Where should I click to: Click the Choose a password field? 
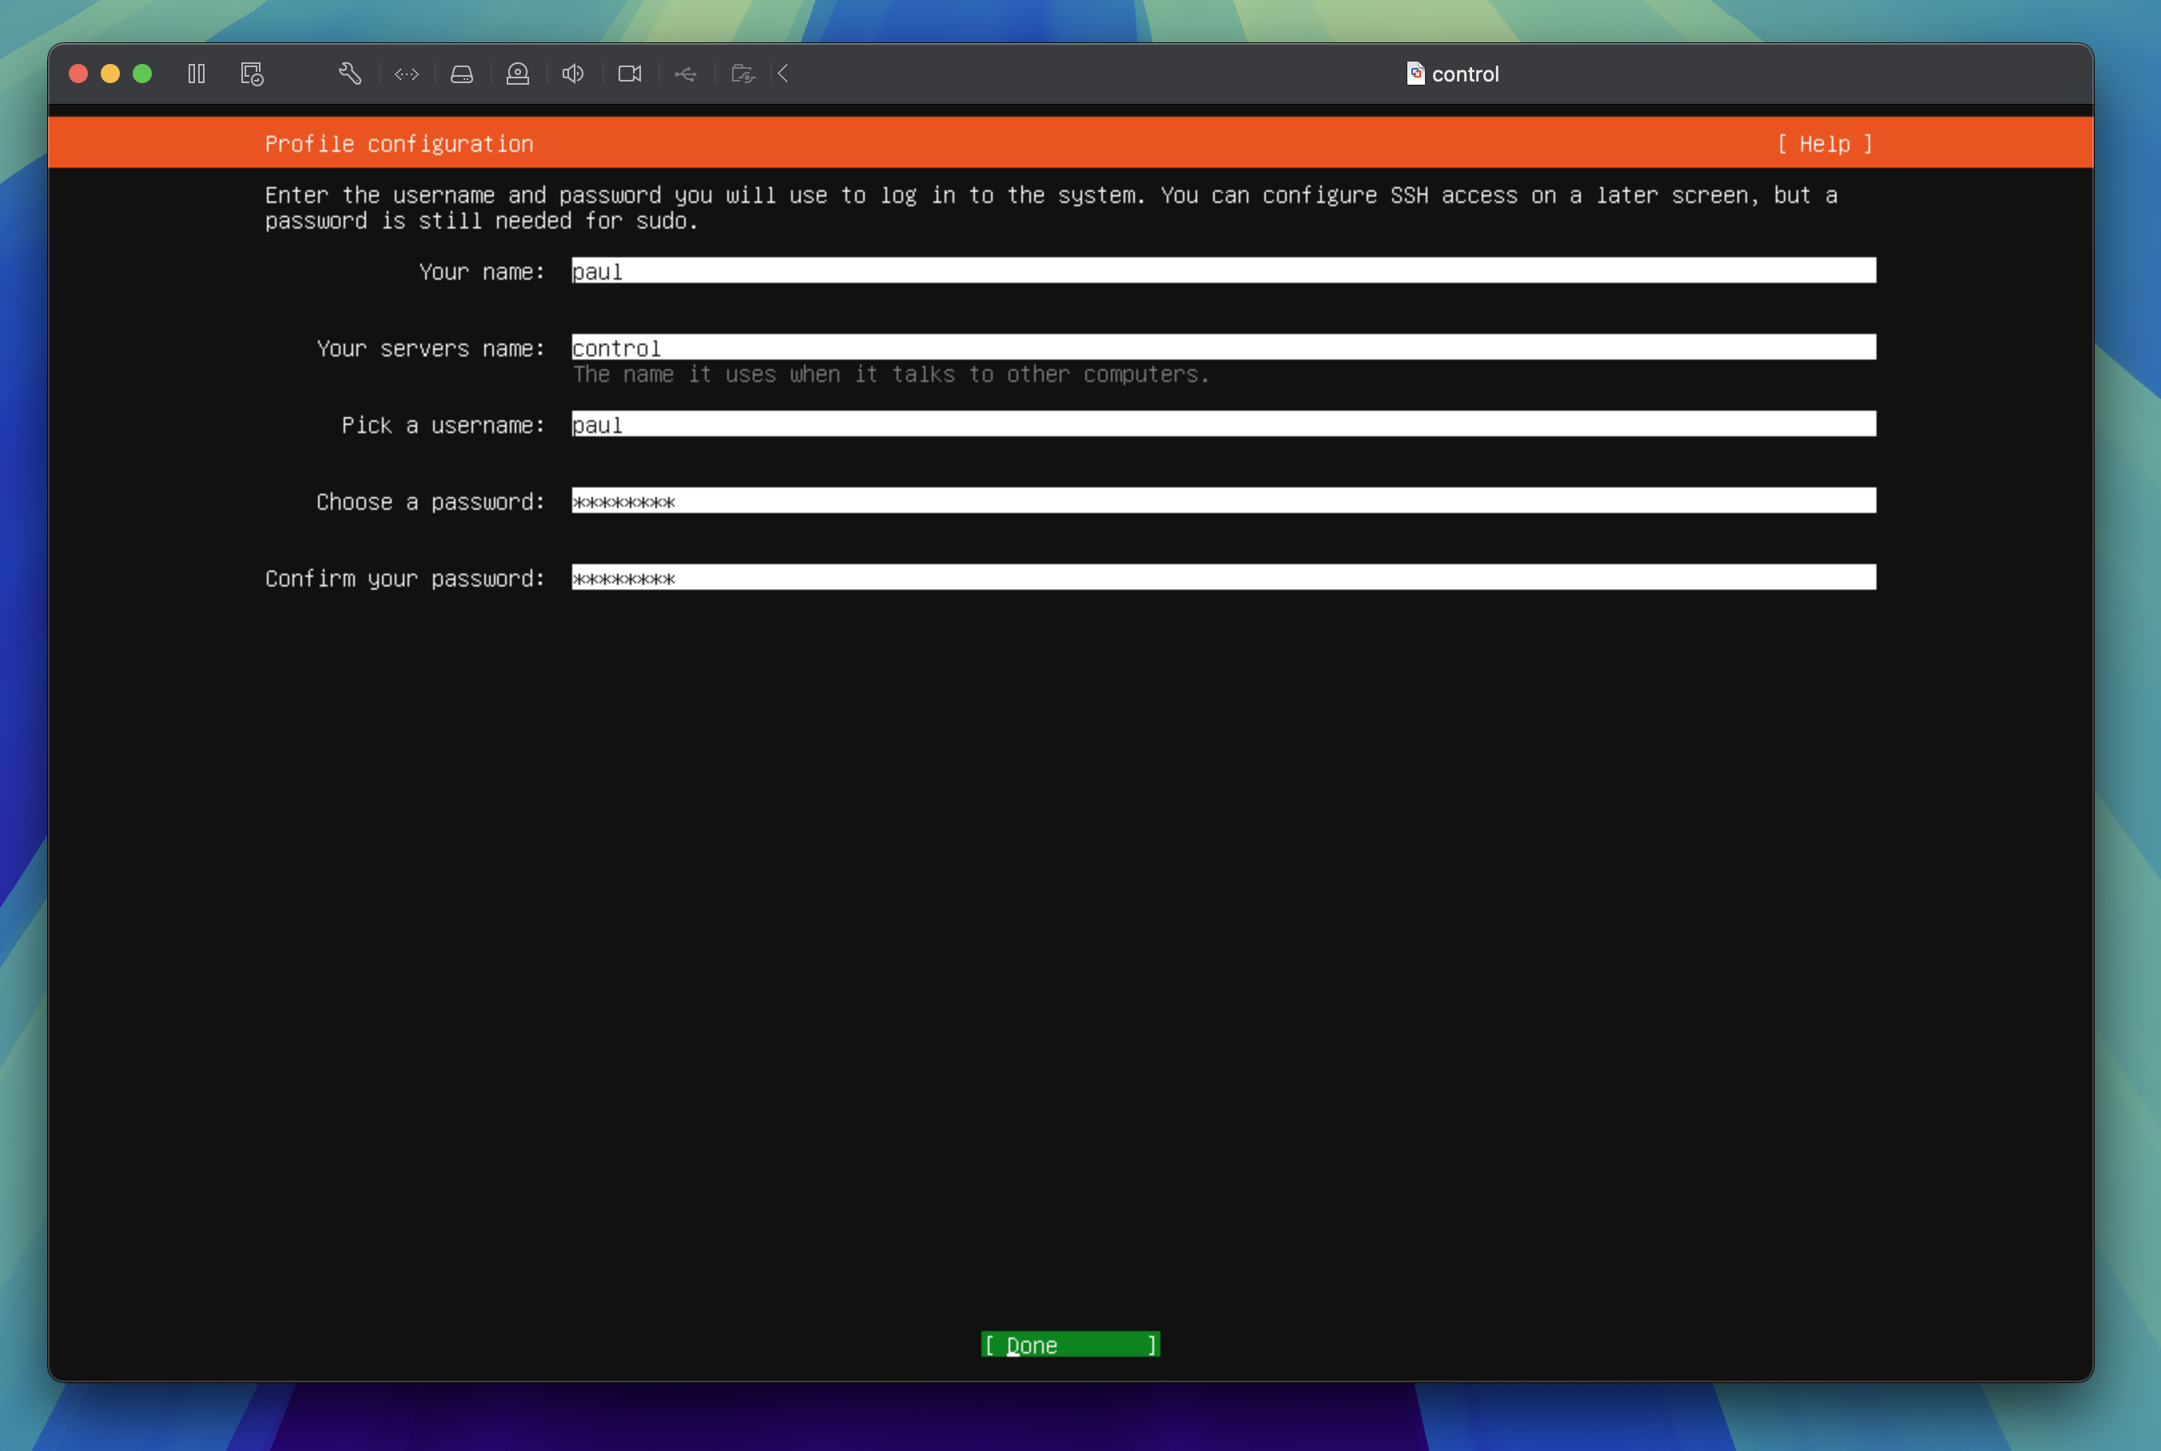(1223, 502)
